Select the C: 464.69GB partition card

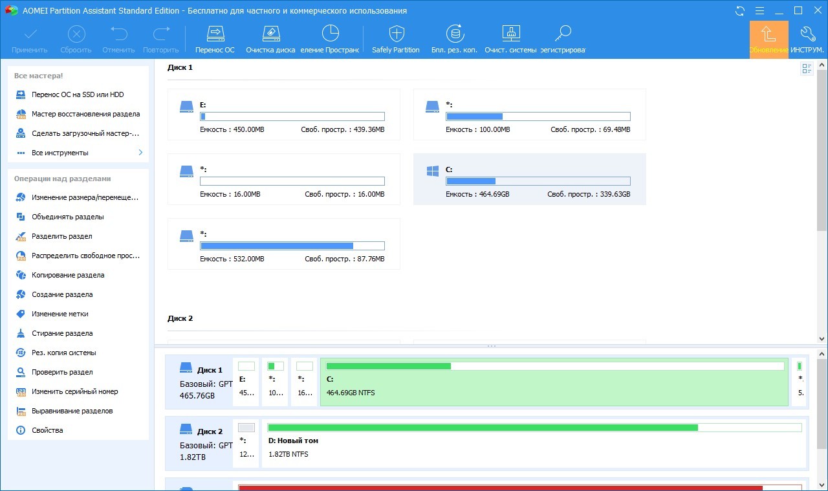pyautogui.click(x=529, y=179)
